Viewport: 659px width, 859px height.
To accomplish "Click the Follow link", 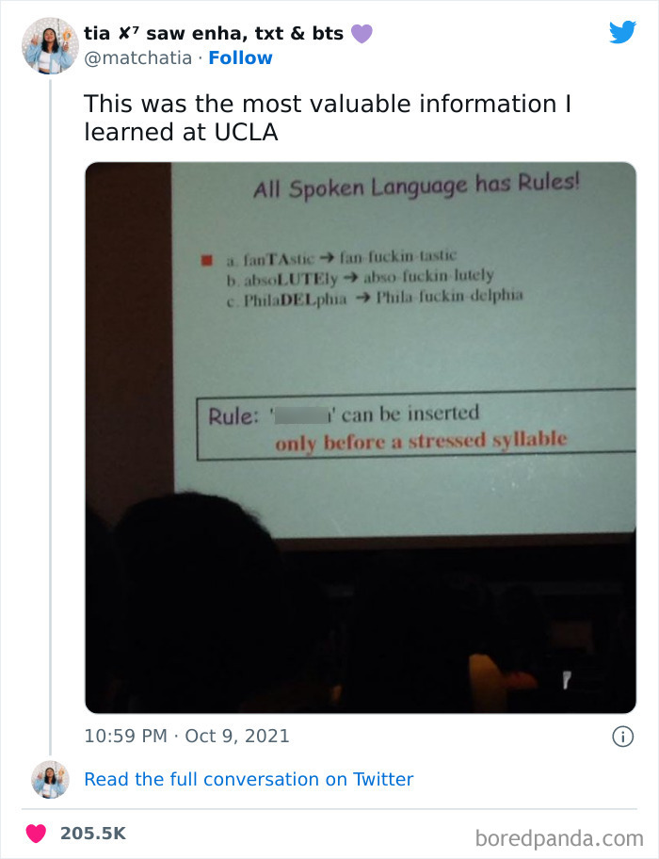I will tap(241, 58).
